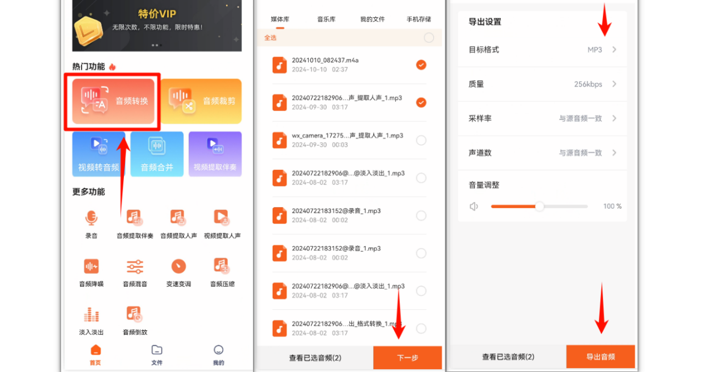Expand the 采样率 option chevron
The height and width of the screenshot is (372, 703).
(614, 118)
